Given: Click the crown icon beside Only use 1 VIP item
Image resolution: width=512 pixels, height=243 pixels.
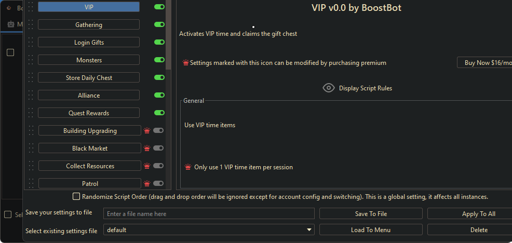Looking at the screenshot, I should point(188,167).
